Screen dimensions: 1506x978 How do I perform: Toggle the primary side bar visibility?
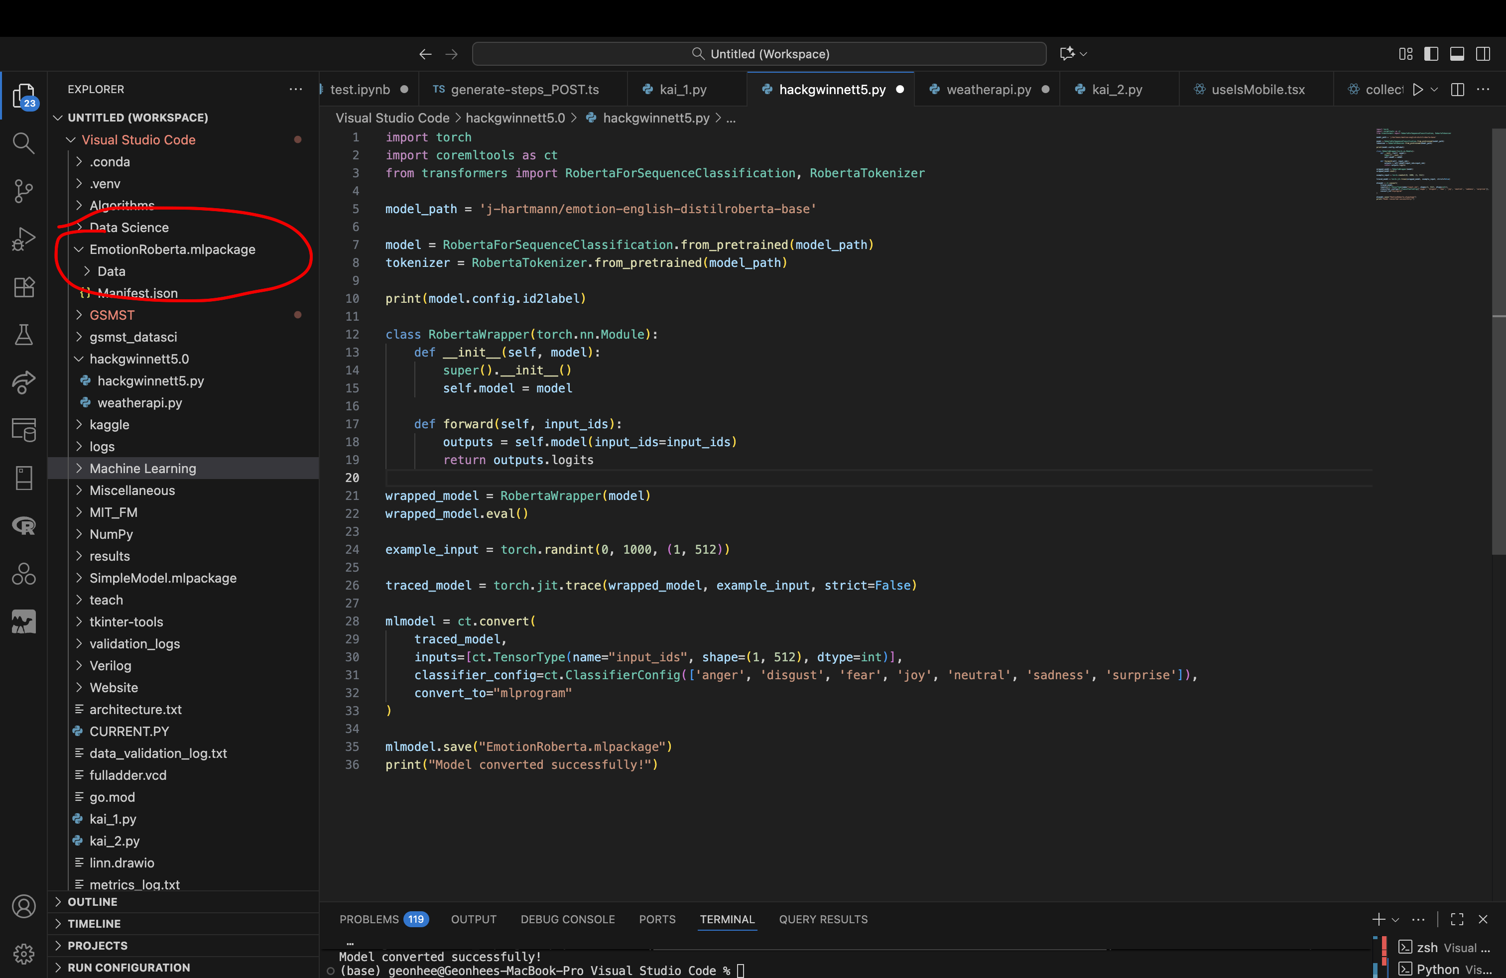[x=1431, y=54]
